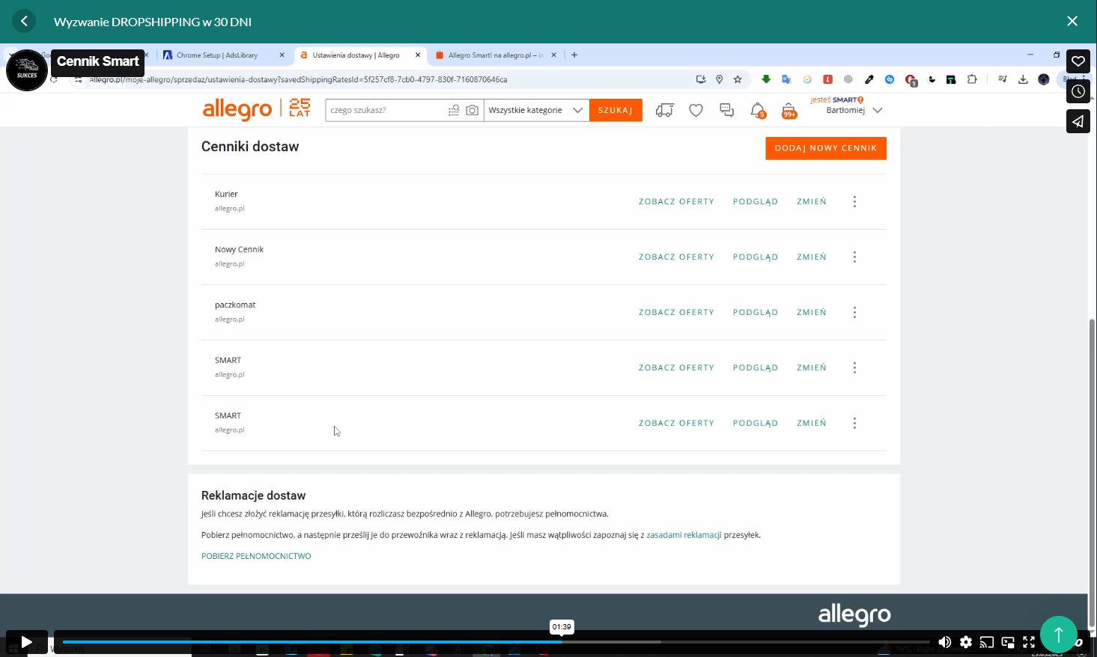Viewport: 1097px width, 657px height.
Task: Click the camera image search icon
Action: [x=472, y=110]
